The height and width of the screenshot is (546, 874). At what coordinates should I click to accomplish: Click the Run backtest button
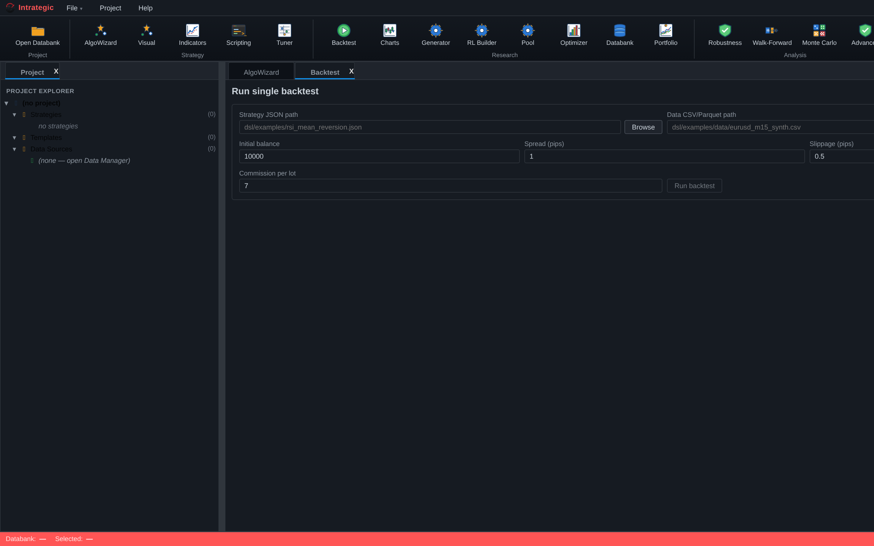[x=694, y=186]
